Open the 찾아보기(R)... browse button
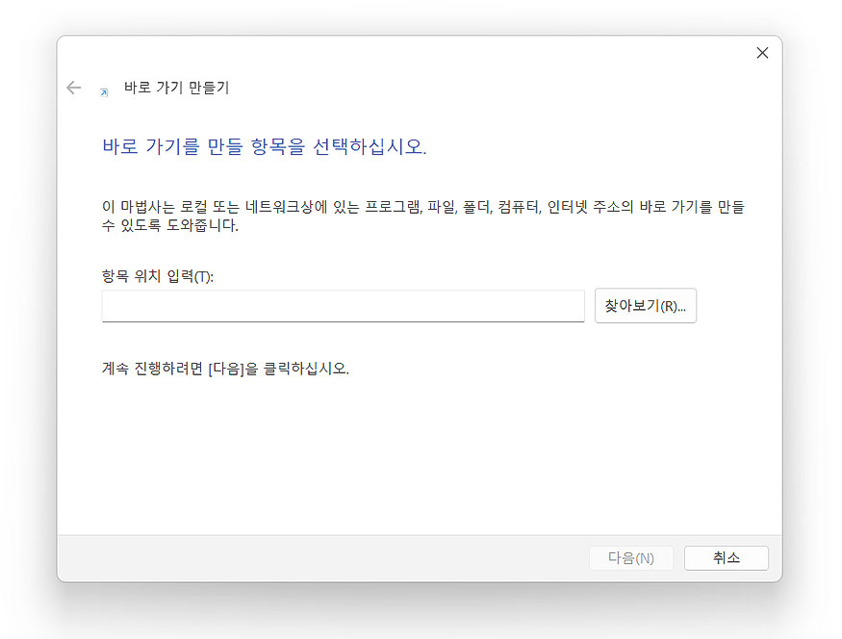The image size is (842, 639). (x=646, y=305)
